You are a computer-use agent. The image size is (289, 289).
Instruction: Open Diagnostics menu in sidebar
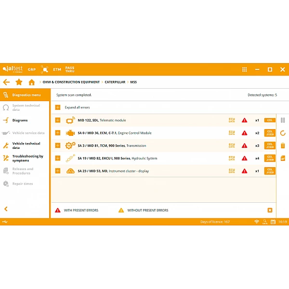[25, 95]
